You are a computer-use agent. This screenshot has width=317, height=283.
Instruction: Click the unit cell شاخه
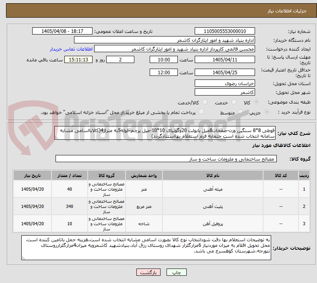point(144,224)
